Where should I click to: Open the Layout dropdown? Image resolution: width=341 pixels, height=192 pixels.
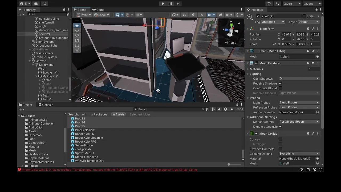pos(312,3)
